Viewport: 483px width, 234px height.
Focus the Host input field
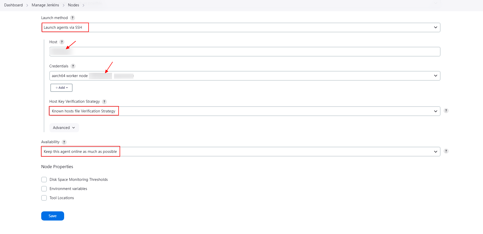coord(245,52)
